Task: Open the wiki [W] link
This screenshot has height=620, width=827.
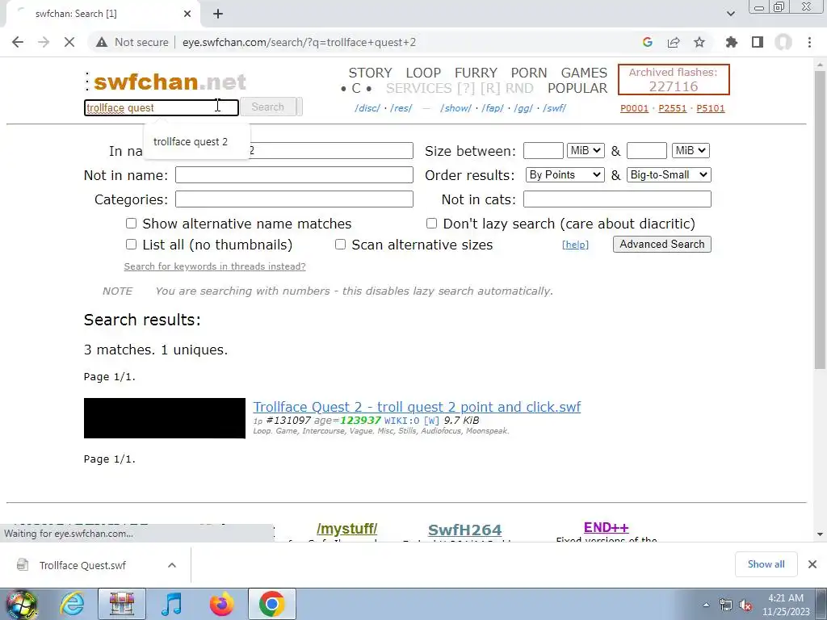Action: point(431,420)
